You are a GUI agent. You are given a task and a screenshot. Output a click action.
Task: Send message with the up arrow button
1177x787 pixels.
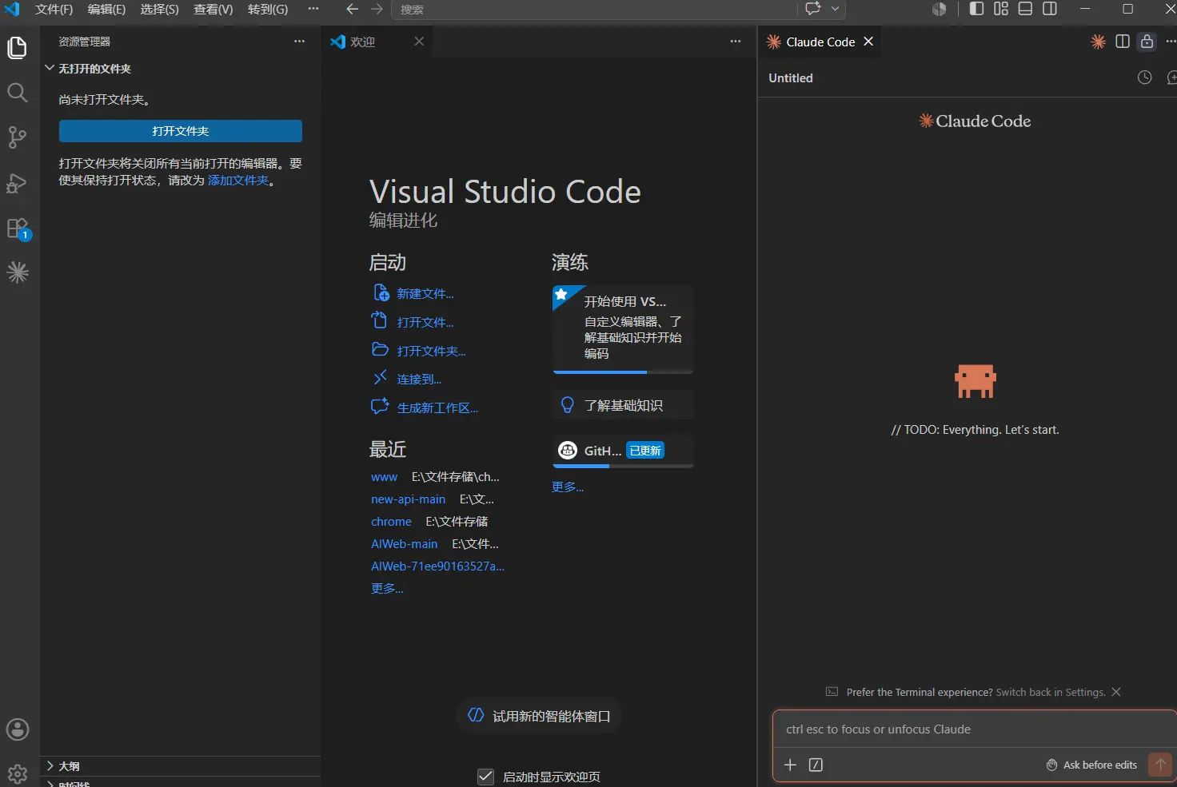pyautogui.click(x=1160, y=765)
